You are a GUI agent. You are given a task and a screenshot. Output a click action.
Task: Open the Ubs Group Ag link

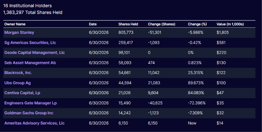point(17,83)
